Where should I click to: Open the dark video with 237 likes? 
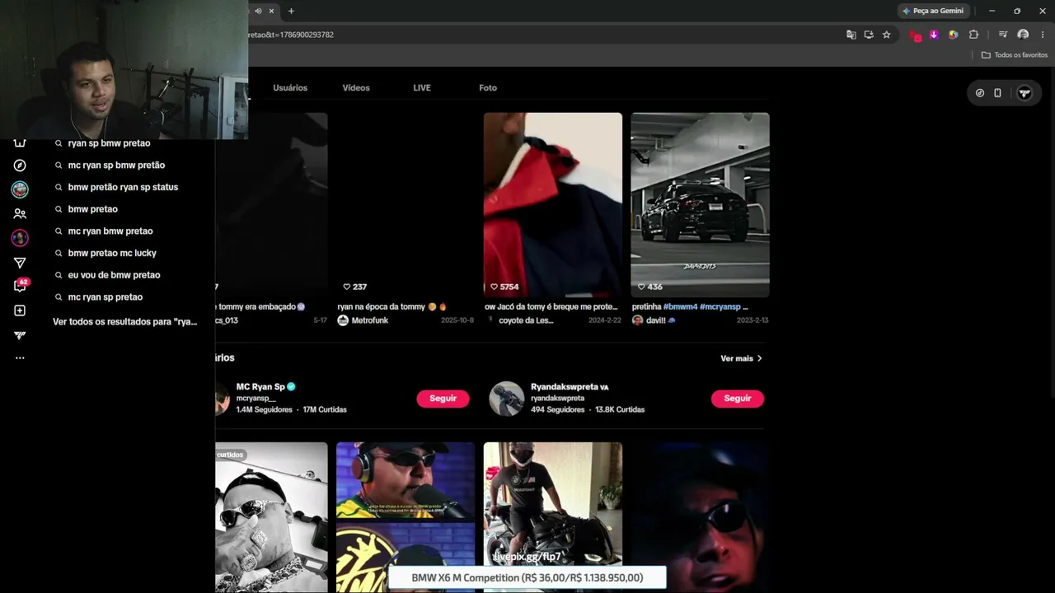pyautogui.click(x=406, y=205)
